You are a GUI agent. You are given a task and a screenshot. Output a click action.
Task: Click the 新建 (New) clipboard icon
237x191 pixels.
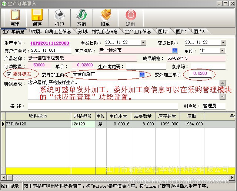pyautogui.click(x=15, y=15)
